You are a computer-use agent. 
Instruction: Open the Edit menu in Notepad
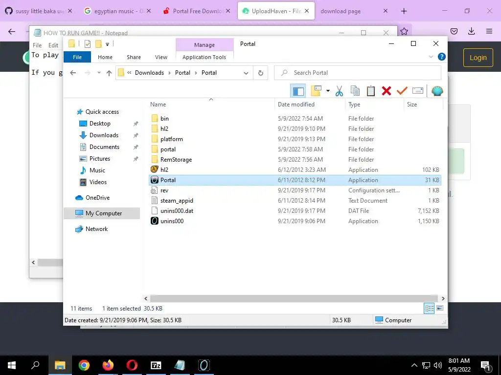click(x=53, y=45)
